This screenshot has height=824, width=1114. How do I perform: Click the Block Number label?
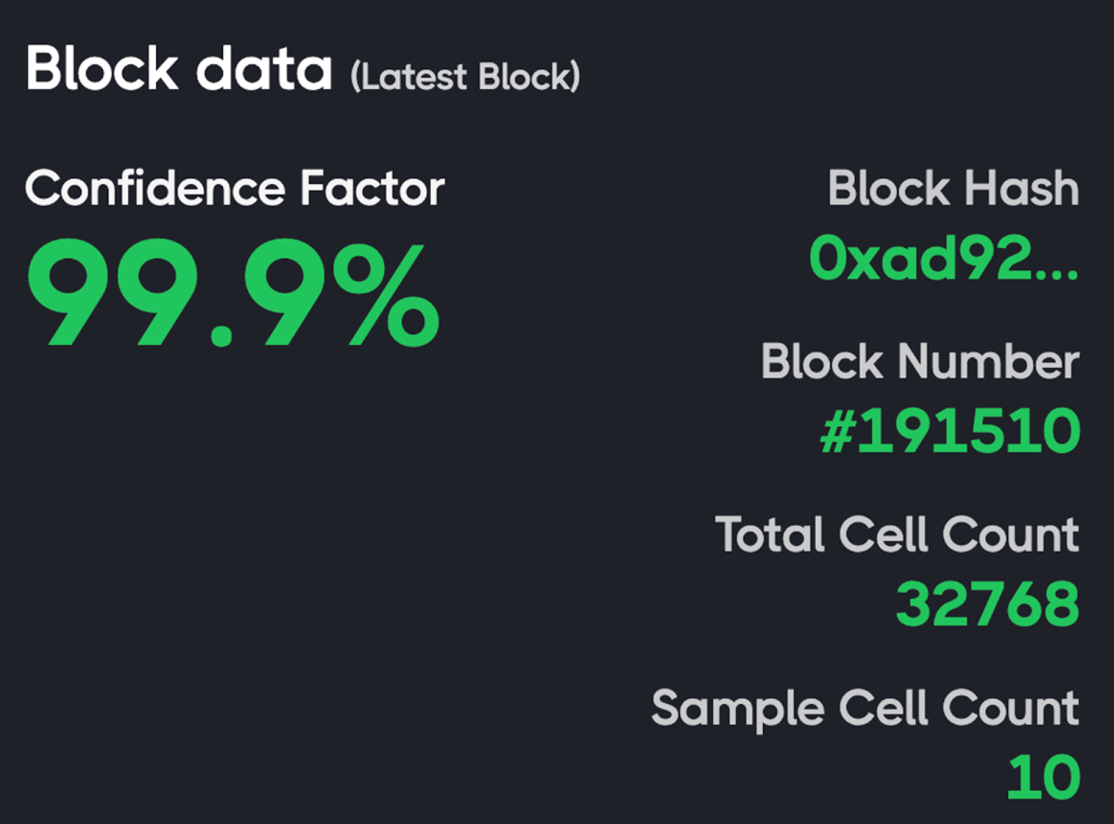point(920,362)
